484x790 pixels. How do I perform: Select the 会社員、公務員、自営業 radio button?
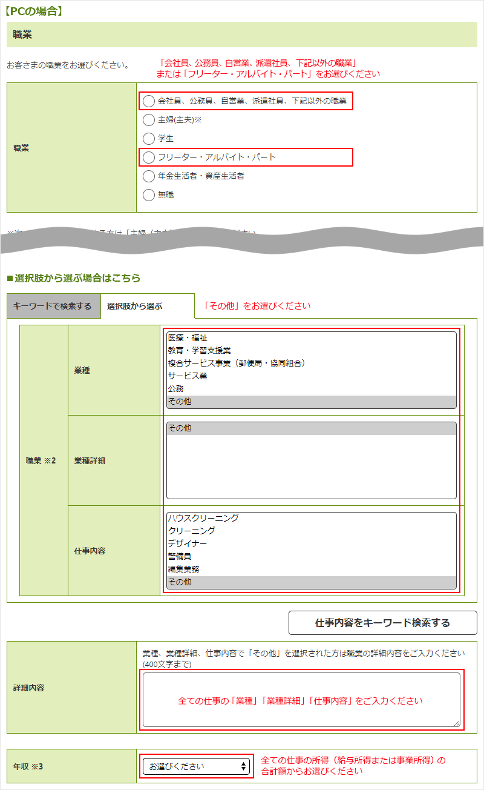[149, 101]
